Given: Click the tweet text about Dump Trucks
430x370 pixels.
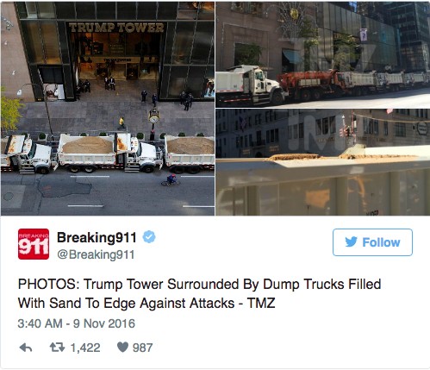Looking at the screenshot, I should [x=199, y=293].
